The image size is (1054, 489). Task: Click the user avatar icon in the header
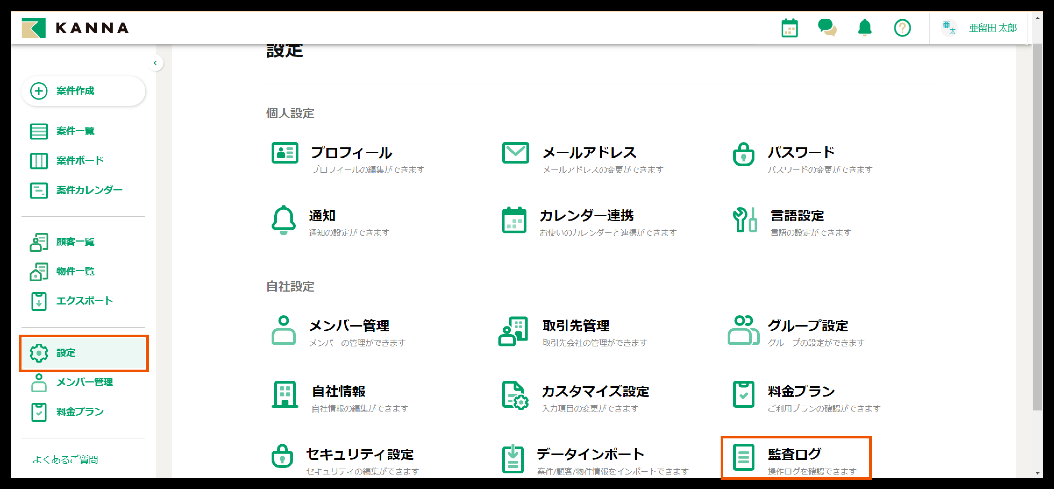click(x=949, y=28)
